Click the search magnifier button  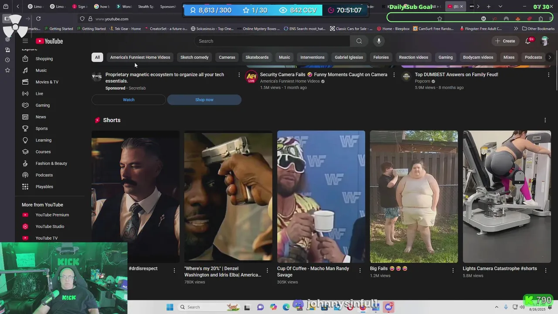point(359,41)
